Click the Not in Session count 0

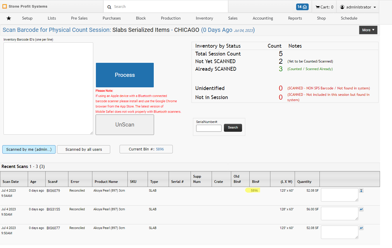[281, 97]
